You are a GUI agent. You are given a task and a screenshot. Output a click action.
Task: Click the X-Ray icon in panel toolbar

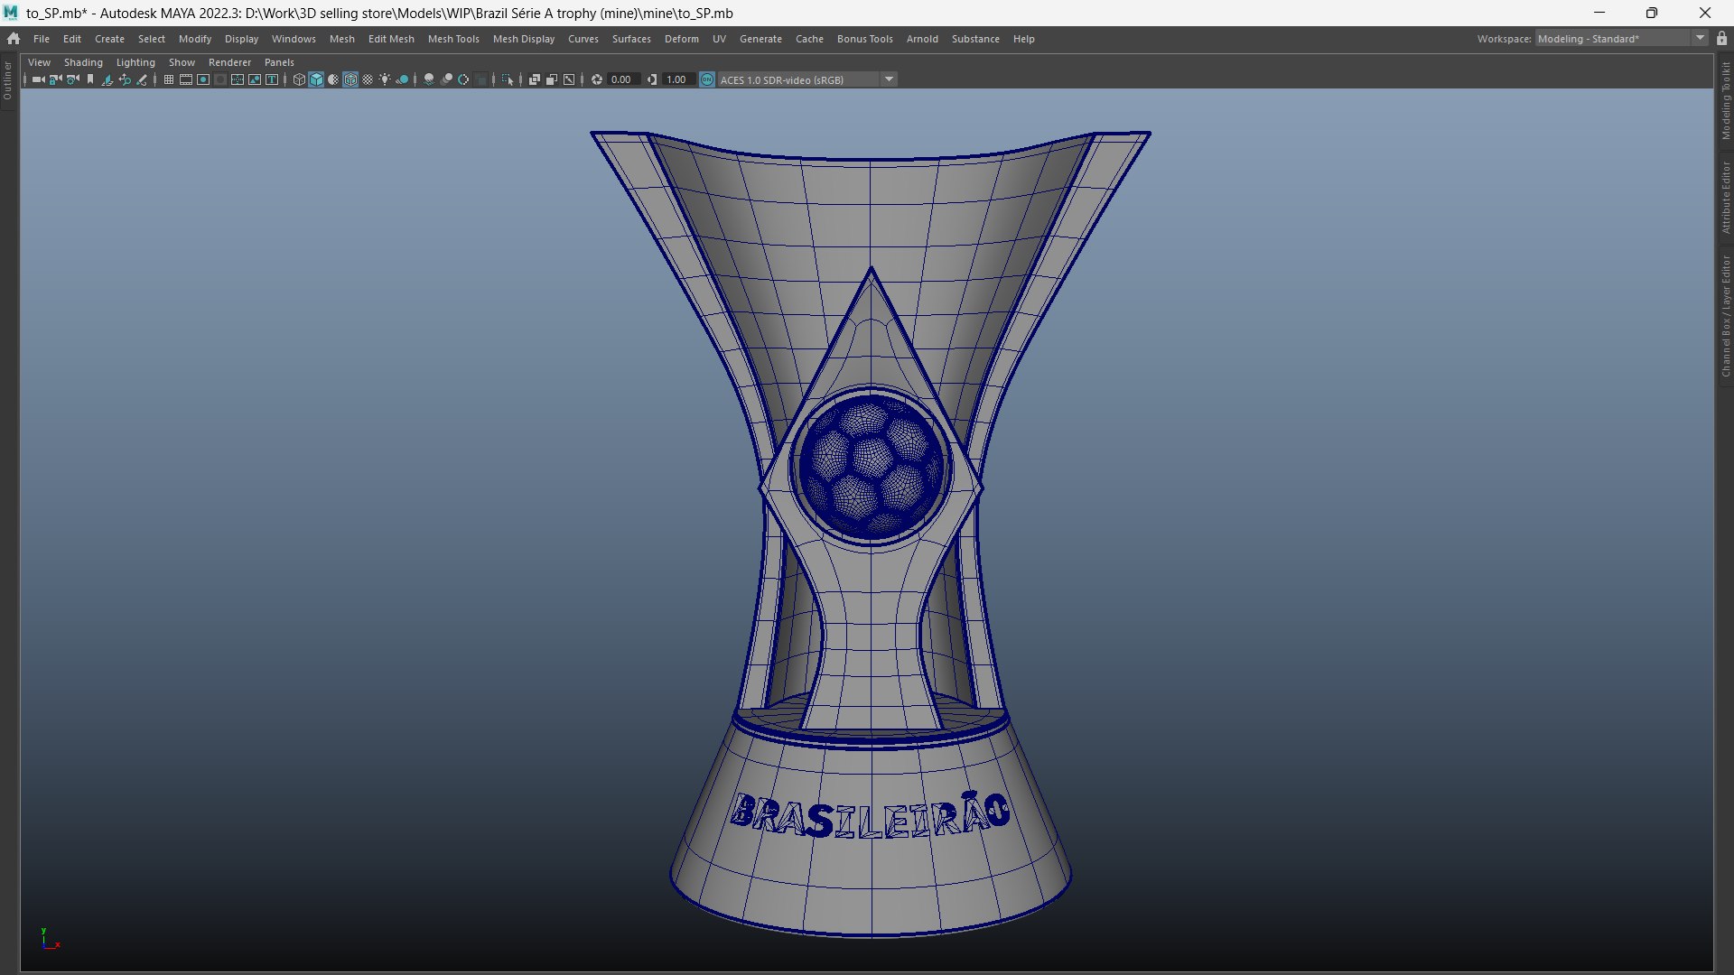(x=534, y=79)
